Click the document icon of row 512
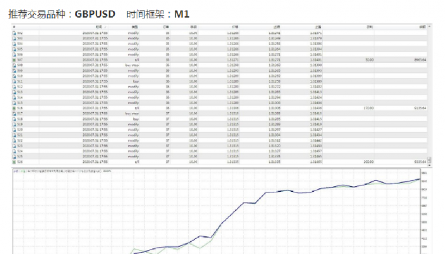The image size is (445, 254). pos(14,87)
